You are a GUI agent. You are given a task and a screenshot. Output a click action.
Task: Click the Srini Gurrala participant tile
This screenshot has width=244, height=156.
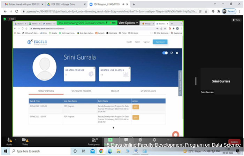pyautogui.click(x=221, y=81)
